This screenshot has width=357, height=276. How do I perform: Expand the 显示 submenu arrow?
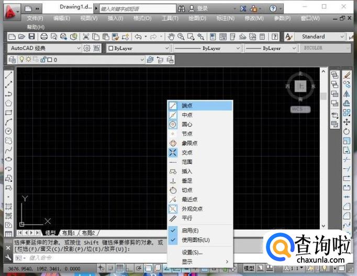tap(227, 262)
